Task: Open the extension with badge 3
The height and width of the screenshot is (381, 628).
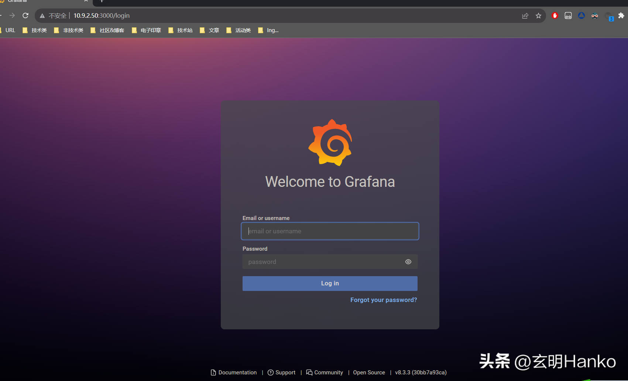Action: click(609, 16)
